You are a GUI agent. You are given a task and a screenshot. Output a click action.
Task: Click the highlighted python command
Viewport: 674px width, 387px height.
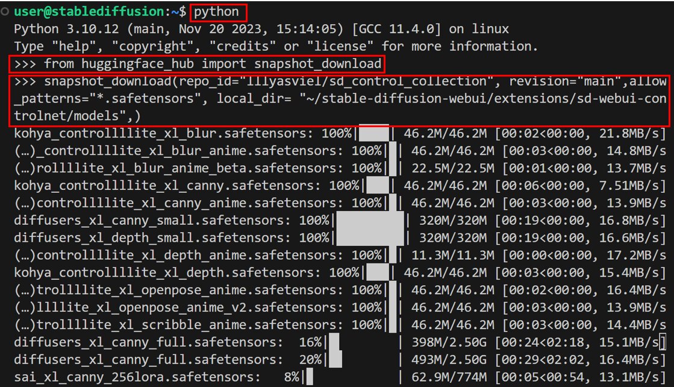click(x=217, y=11)
